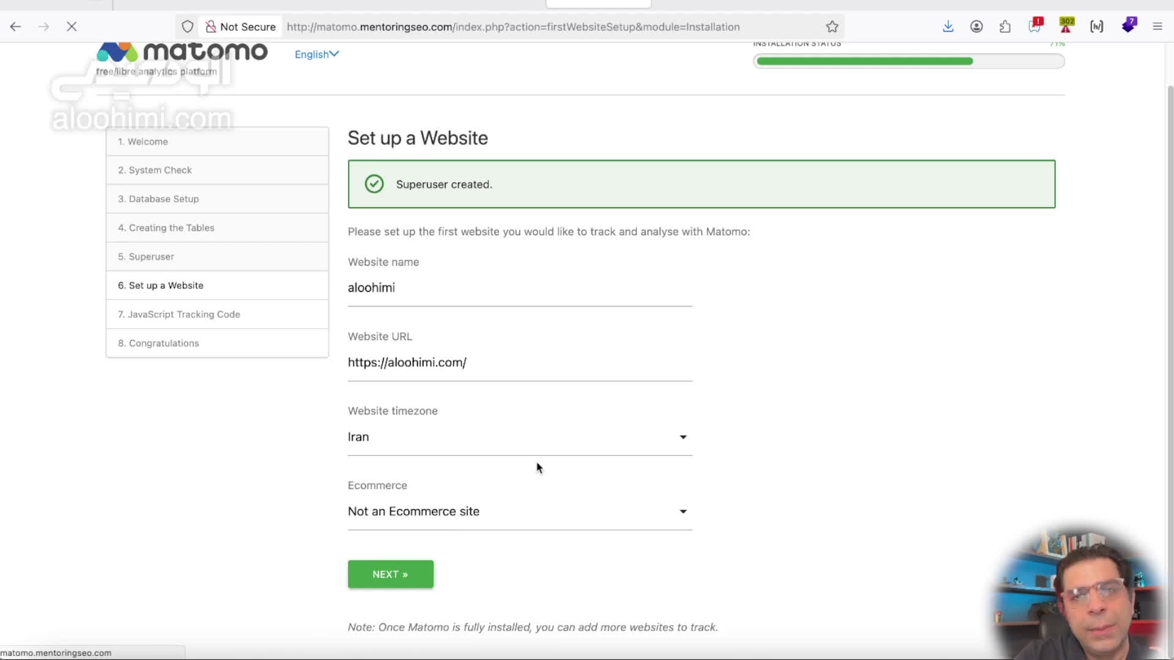The image size is (1174, 660).
Task: Click purple extension with 7 badge
Action: [1129, 25]
